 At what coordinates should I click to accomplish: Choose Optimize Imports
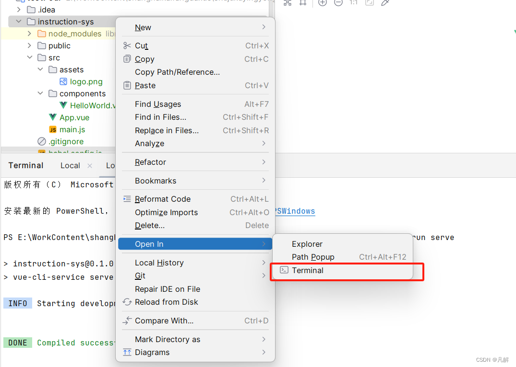click(195, 212)
